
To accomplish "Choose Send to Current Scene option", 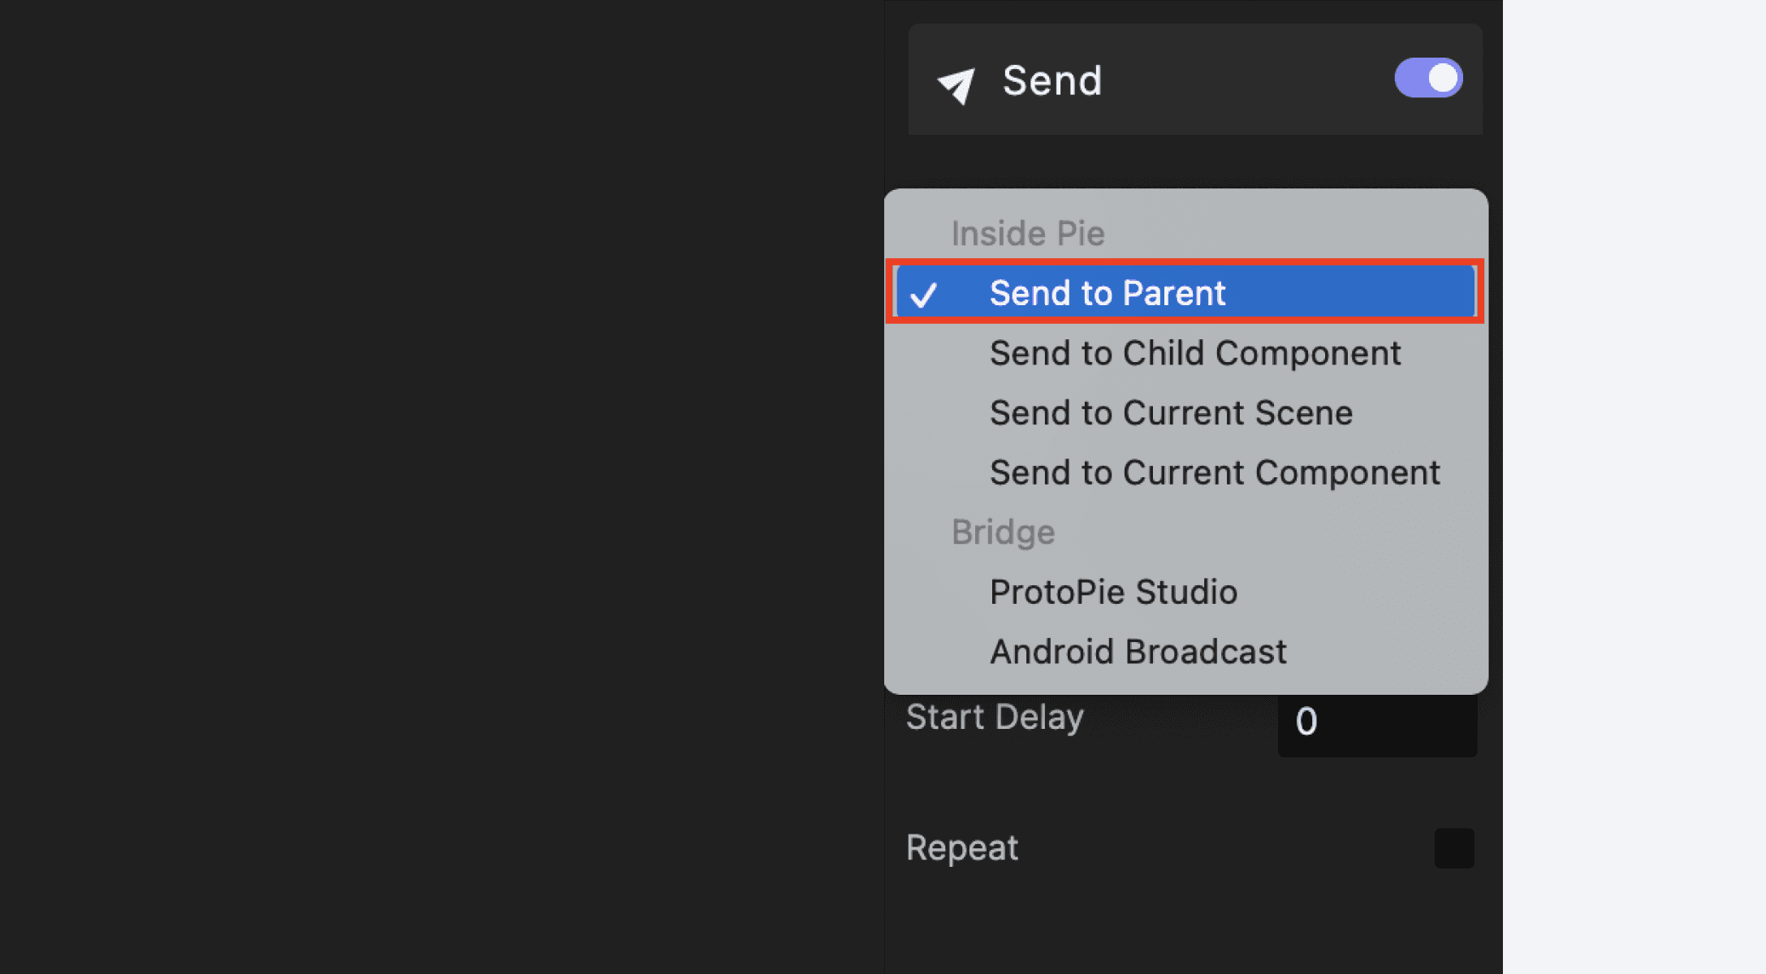I will tap(1171, 412).
